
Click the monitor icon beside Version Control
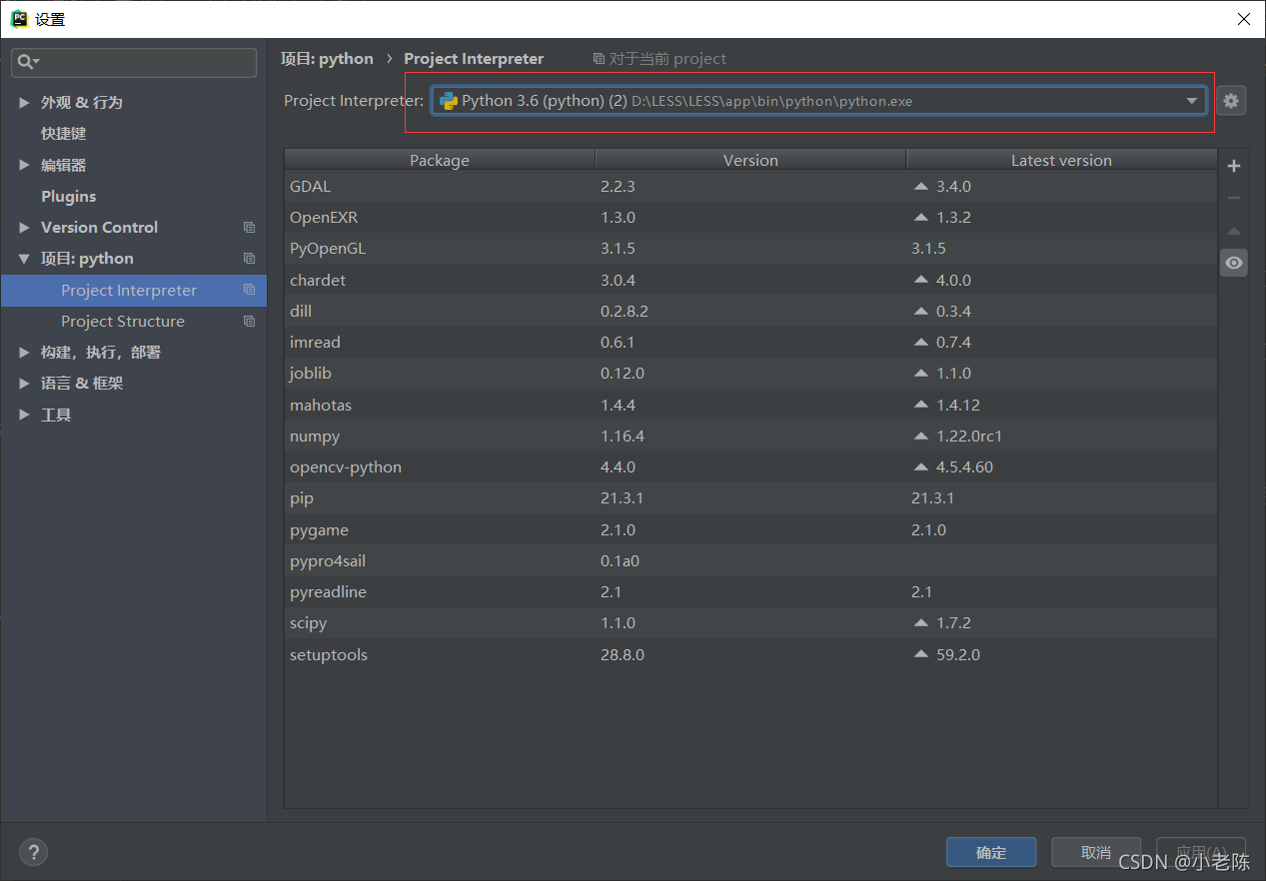[x=249, y=227]
